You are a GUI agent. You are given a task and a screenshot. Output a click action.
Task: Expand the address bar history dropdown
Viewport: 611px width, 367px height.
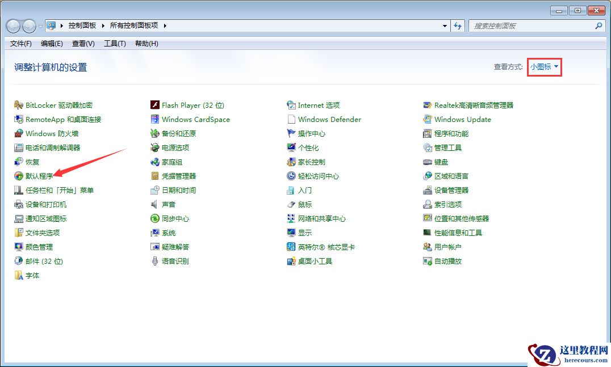pos(445,26)
